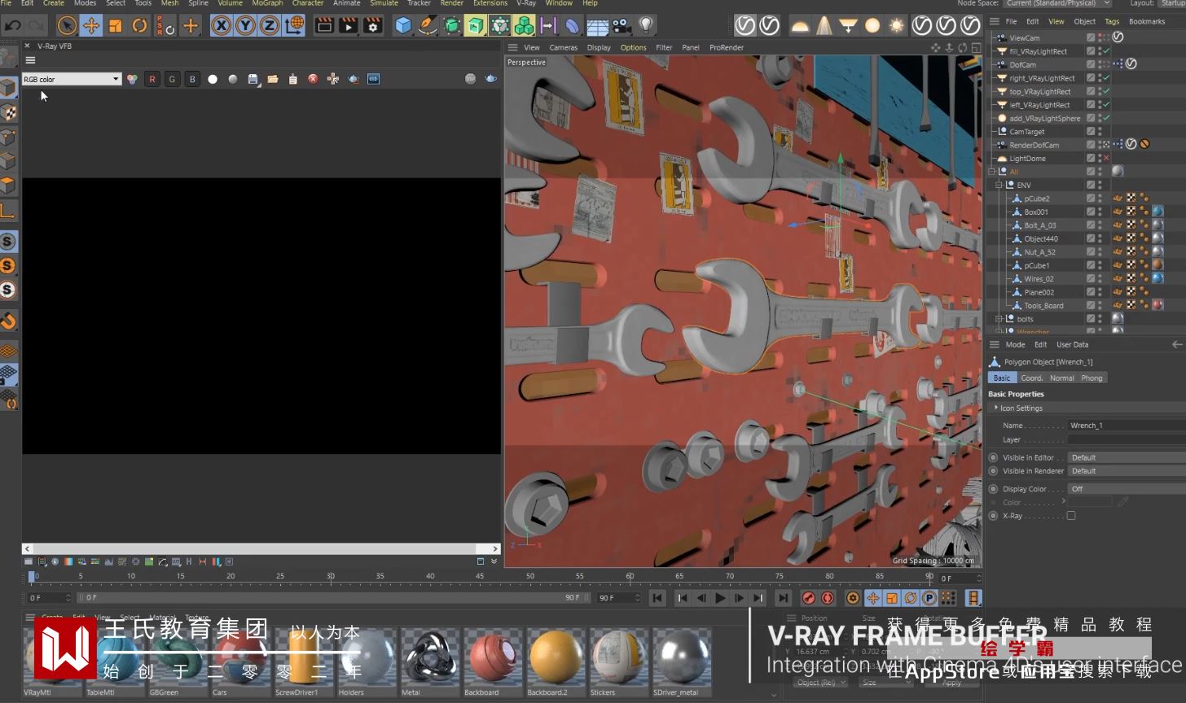Click the record active objects button
Screen dimensions: 1186x703
tap(808, 598)
